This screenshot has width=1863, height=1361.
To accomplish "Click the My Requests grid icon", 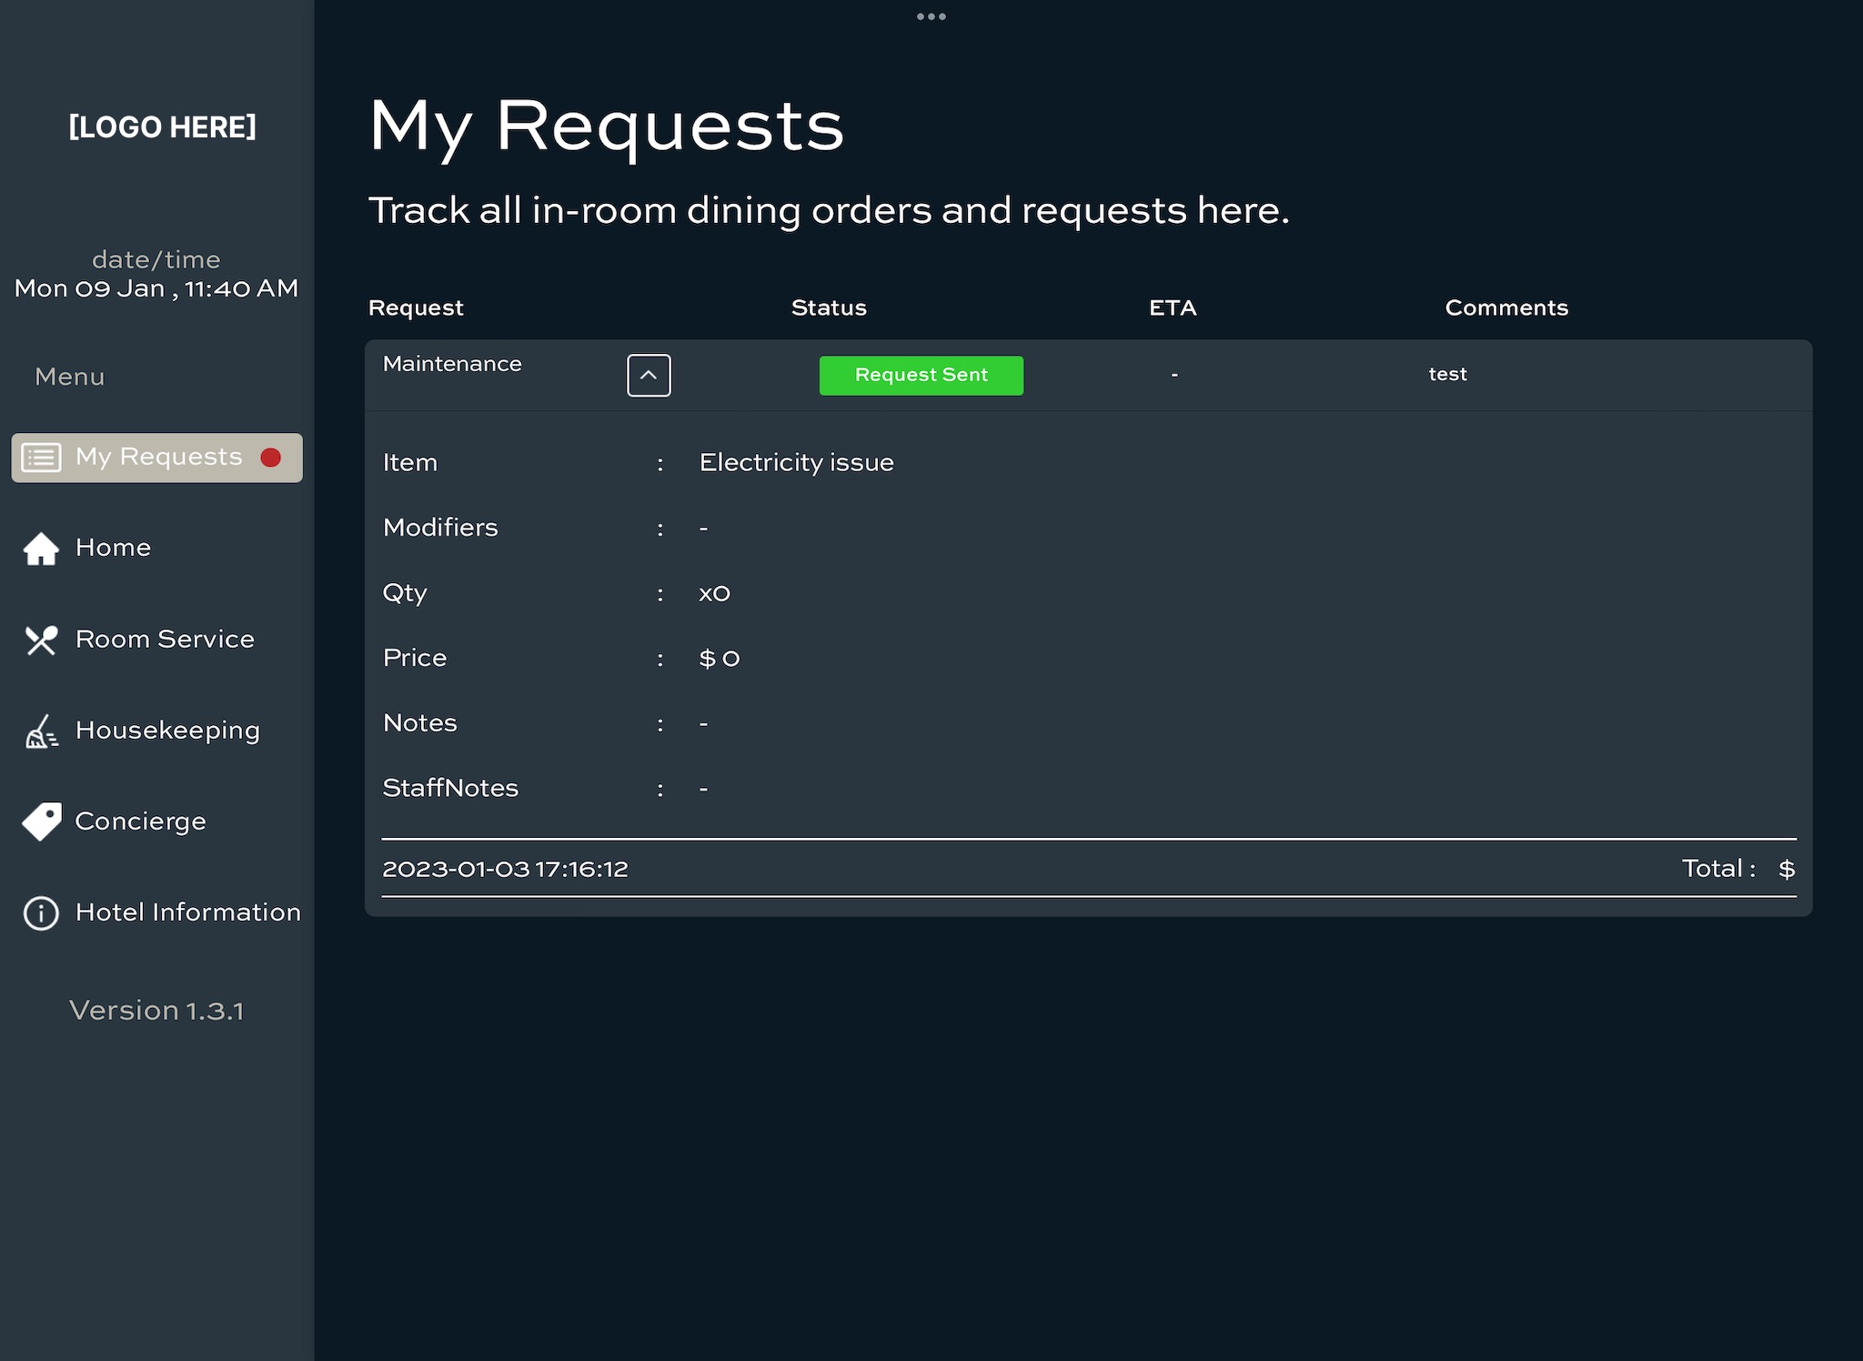I will 42,457.
